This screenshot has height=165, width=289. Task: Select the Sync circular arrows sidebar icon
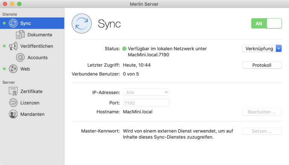(x=13, y=23)
